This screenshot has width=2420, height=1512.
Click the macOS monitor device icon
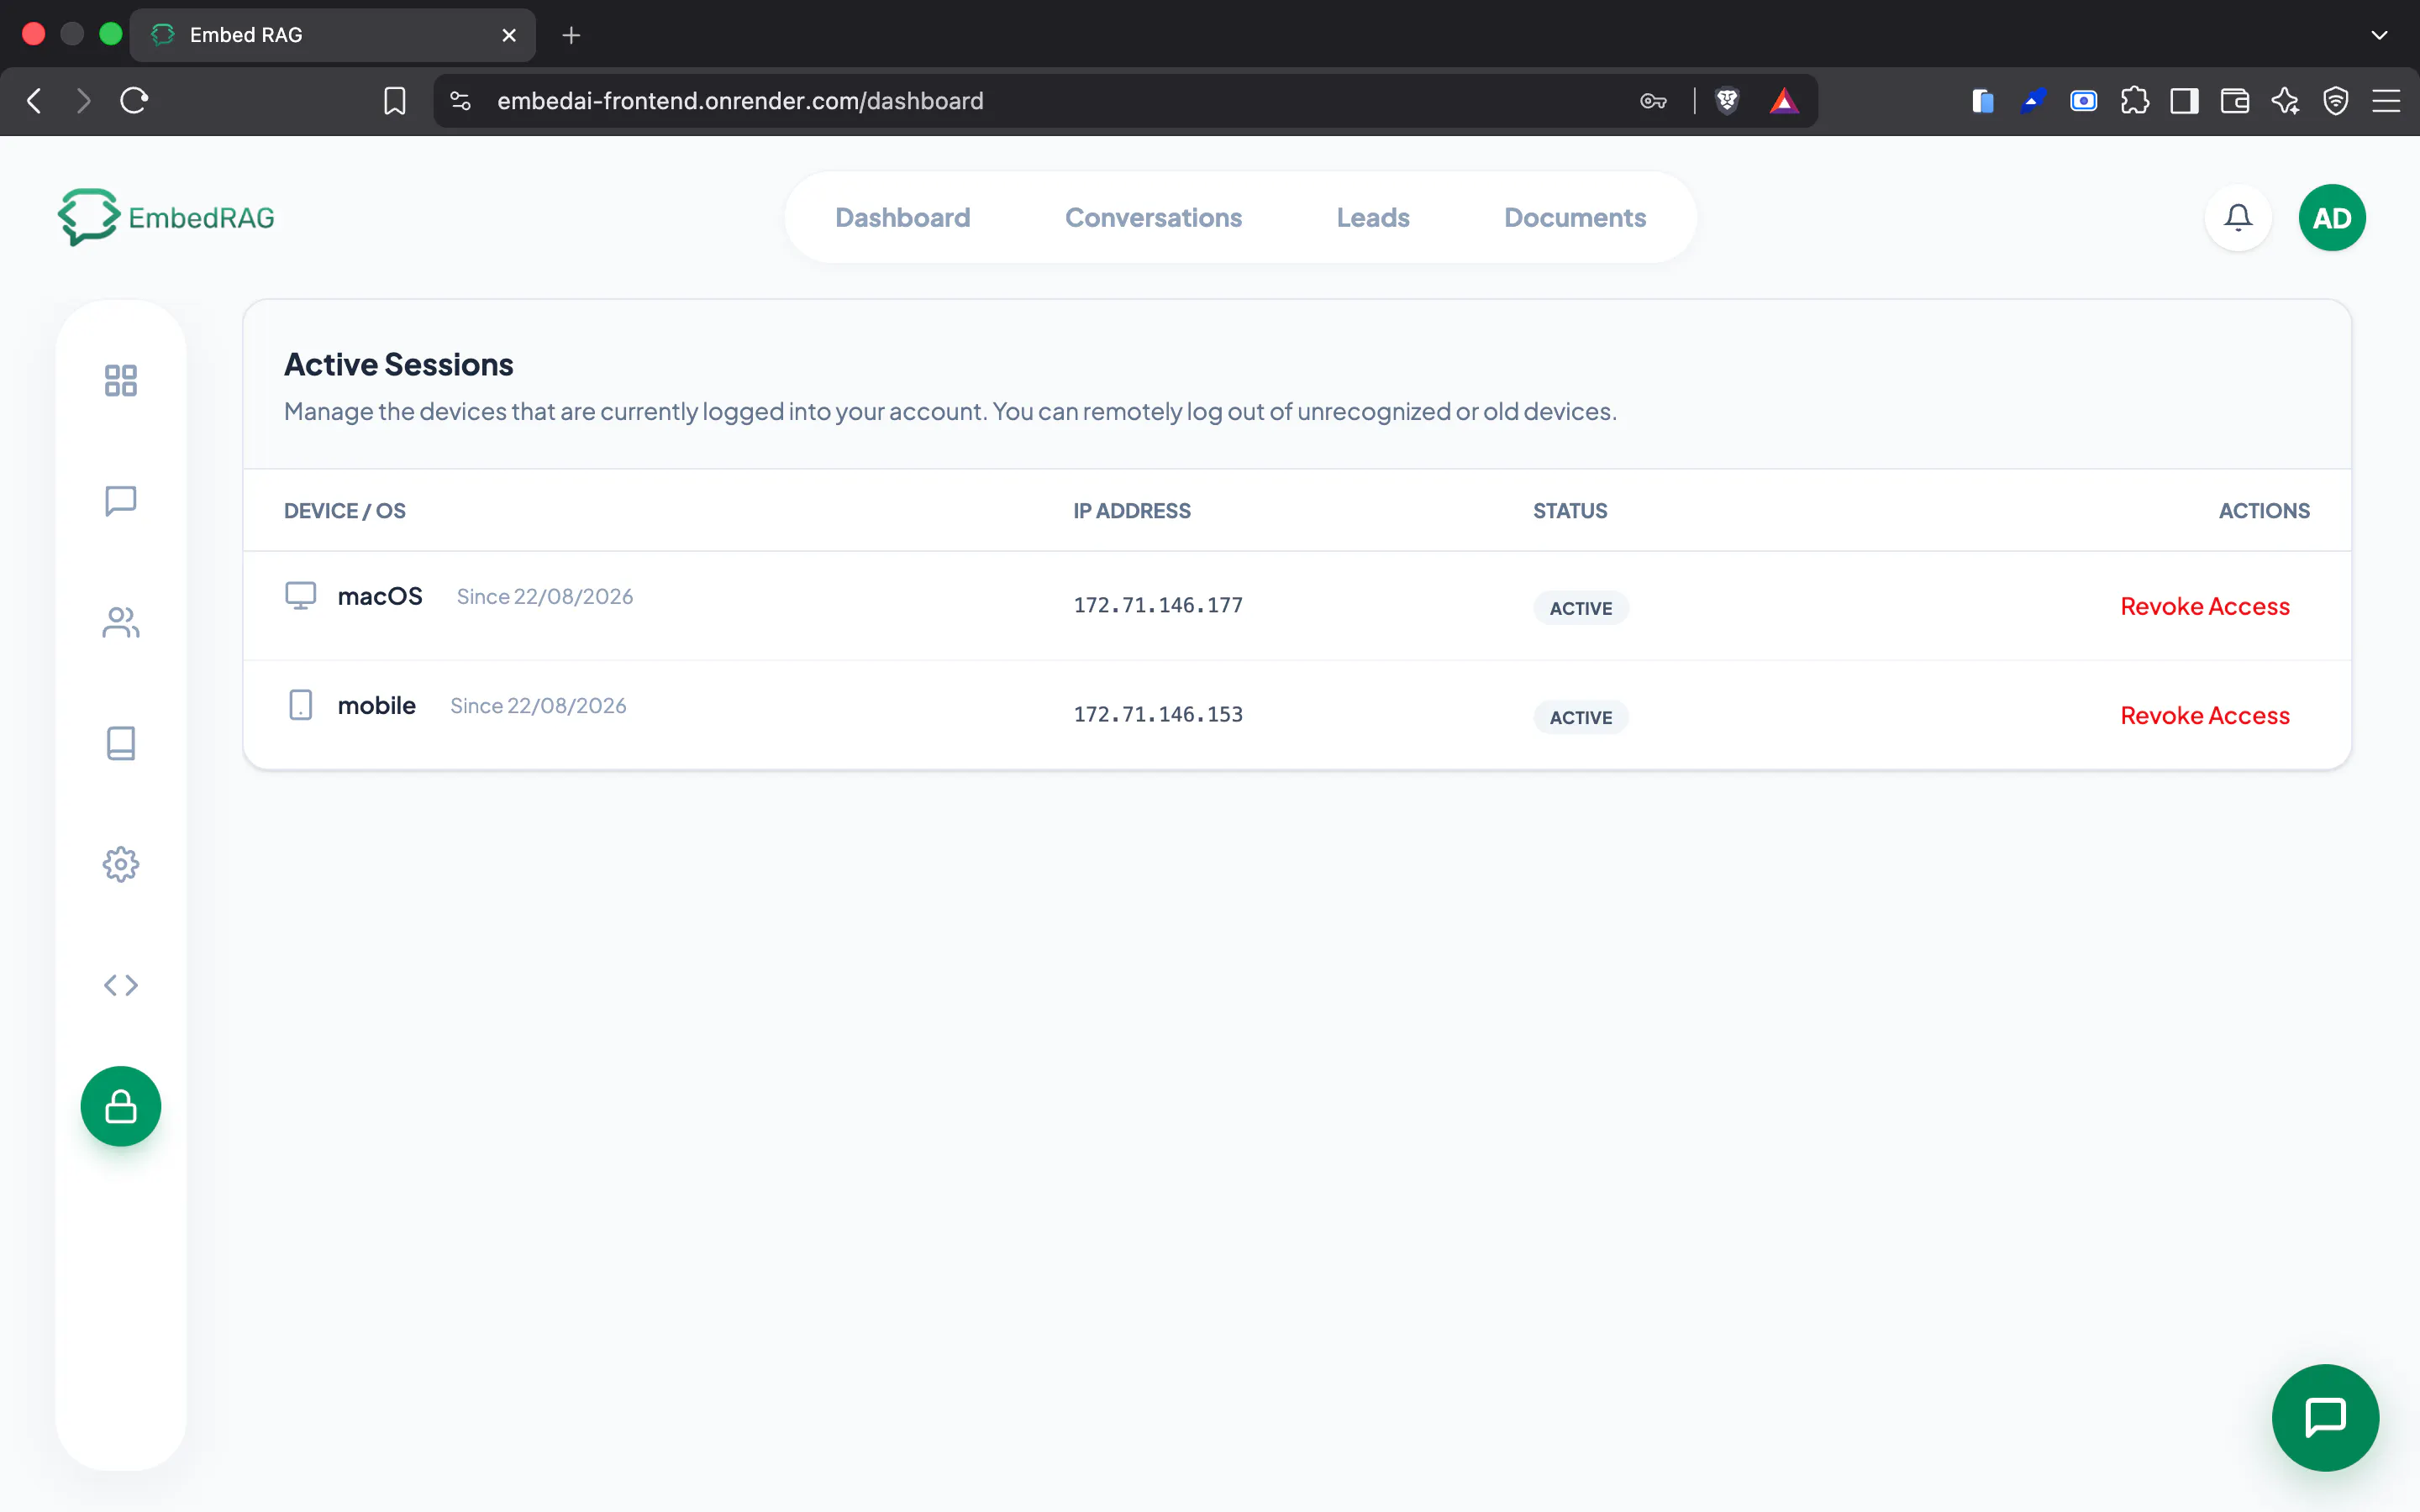click(300, 596)
